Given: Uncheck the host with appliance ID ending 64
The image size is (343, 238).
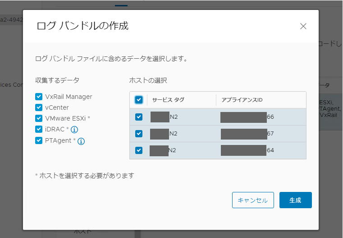Looking at the screenshot, I should tap(139, 150).
